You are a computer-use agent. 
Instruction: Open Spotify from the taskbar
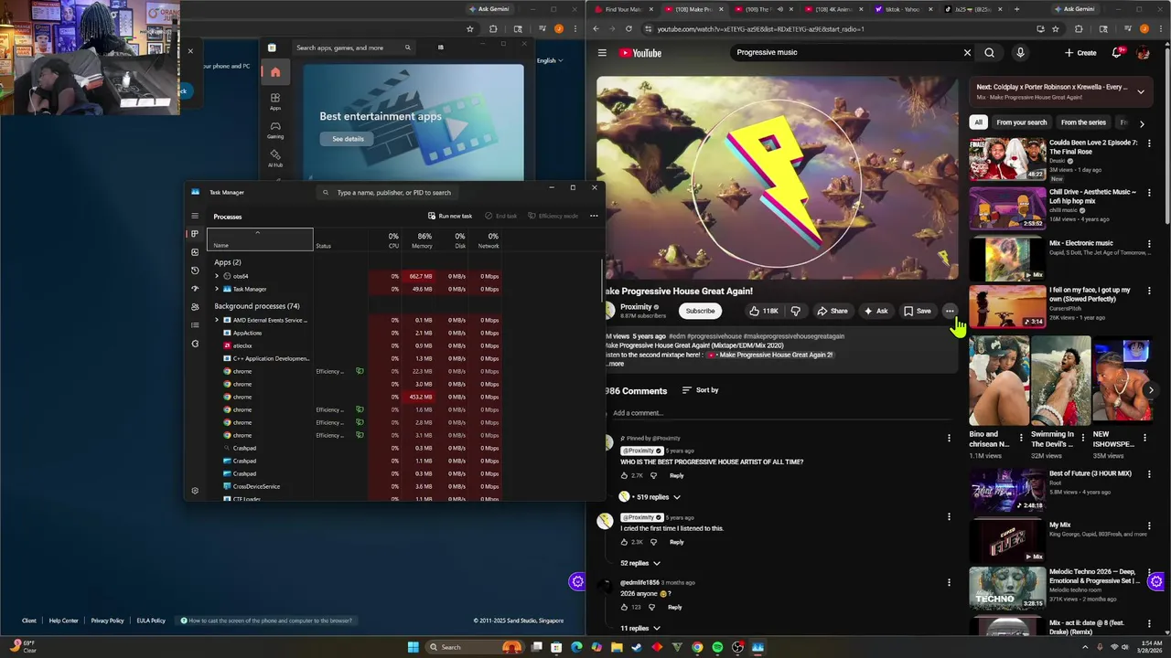pyautogui.click(x=717, y=647)
